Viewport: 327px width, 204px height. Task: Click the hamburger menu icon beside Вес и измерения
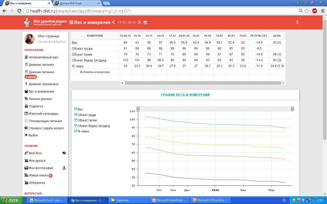[71, 22]
